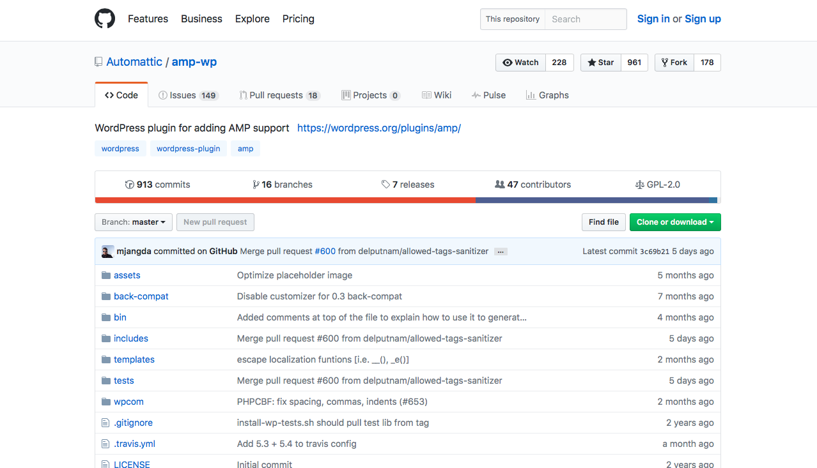The image size is (817, 468).
Task: View the 178 forks count
Action: (x=707, y=63)
